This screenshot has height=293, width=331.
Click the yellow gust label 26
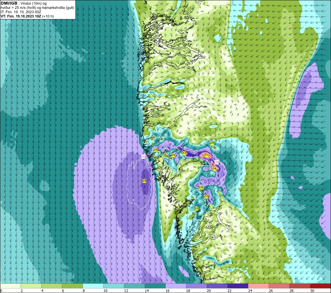coord(212,143)
